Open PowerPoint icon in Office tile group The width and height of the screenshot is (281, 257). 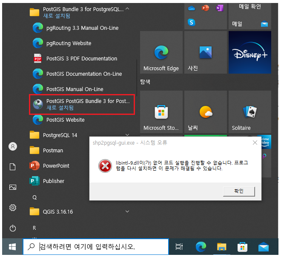205,8
